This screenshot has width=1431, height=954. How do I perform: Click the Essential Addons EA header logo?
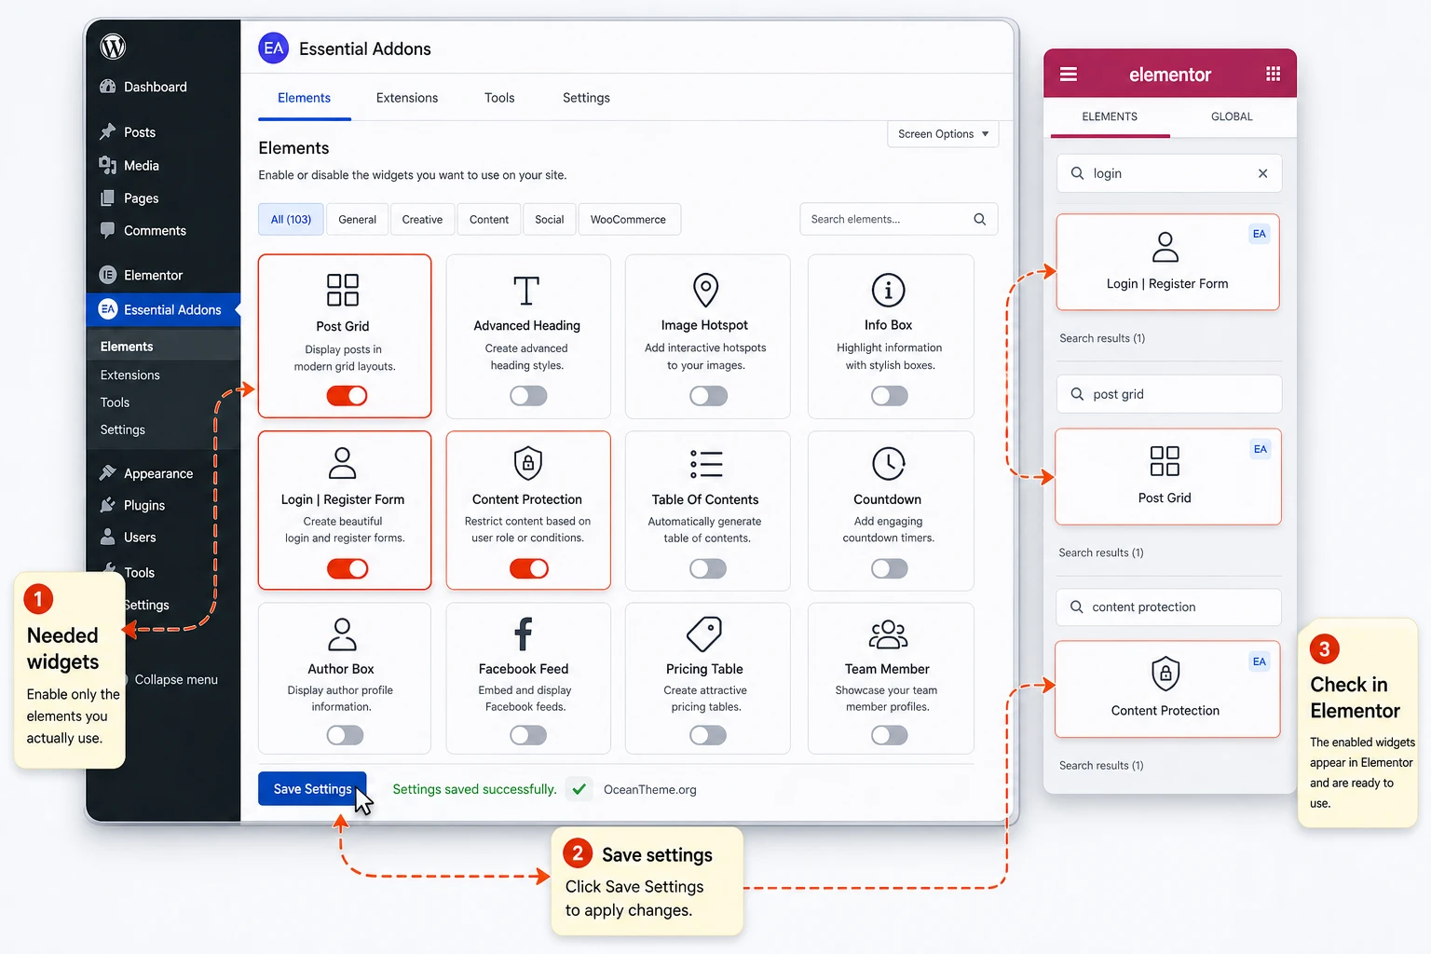274,48
